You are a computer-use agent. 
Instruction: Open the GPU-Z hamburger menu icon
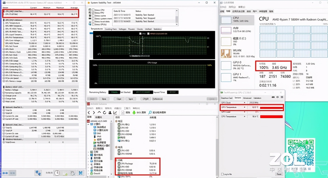click(x=282, y=97)
